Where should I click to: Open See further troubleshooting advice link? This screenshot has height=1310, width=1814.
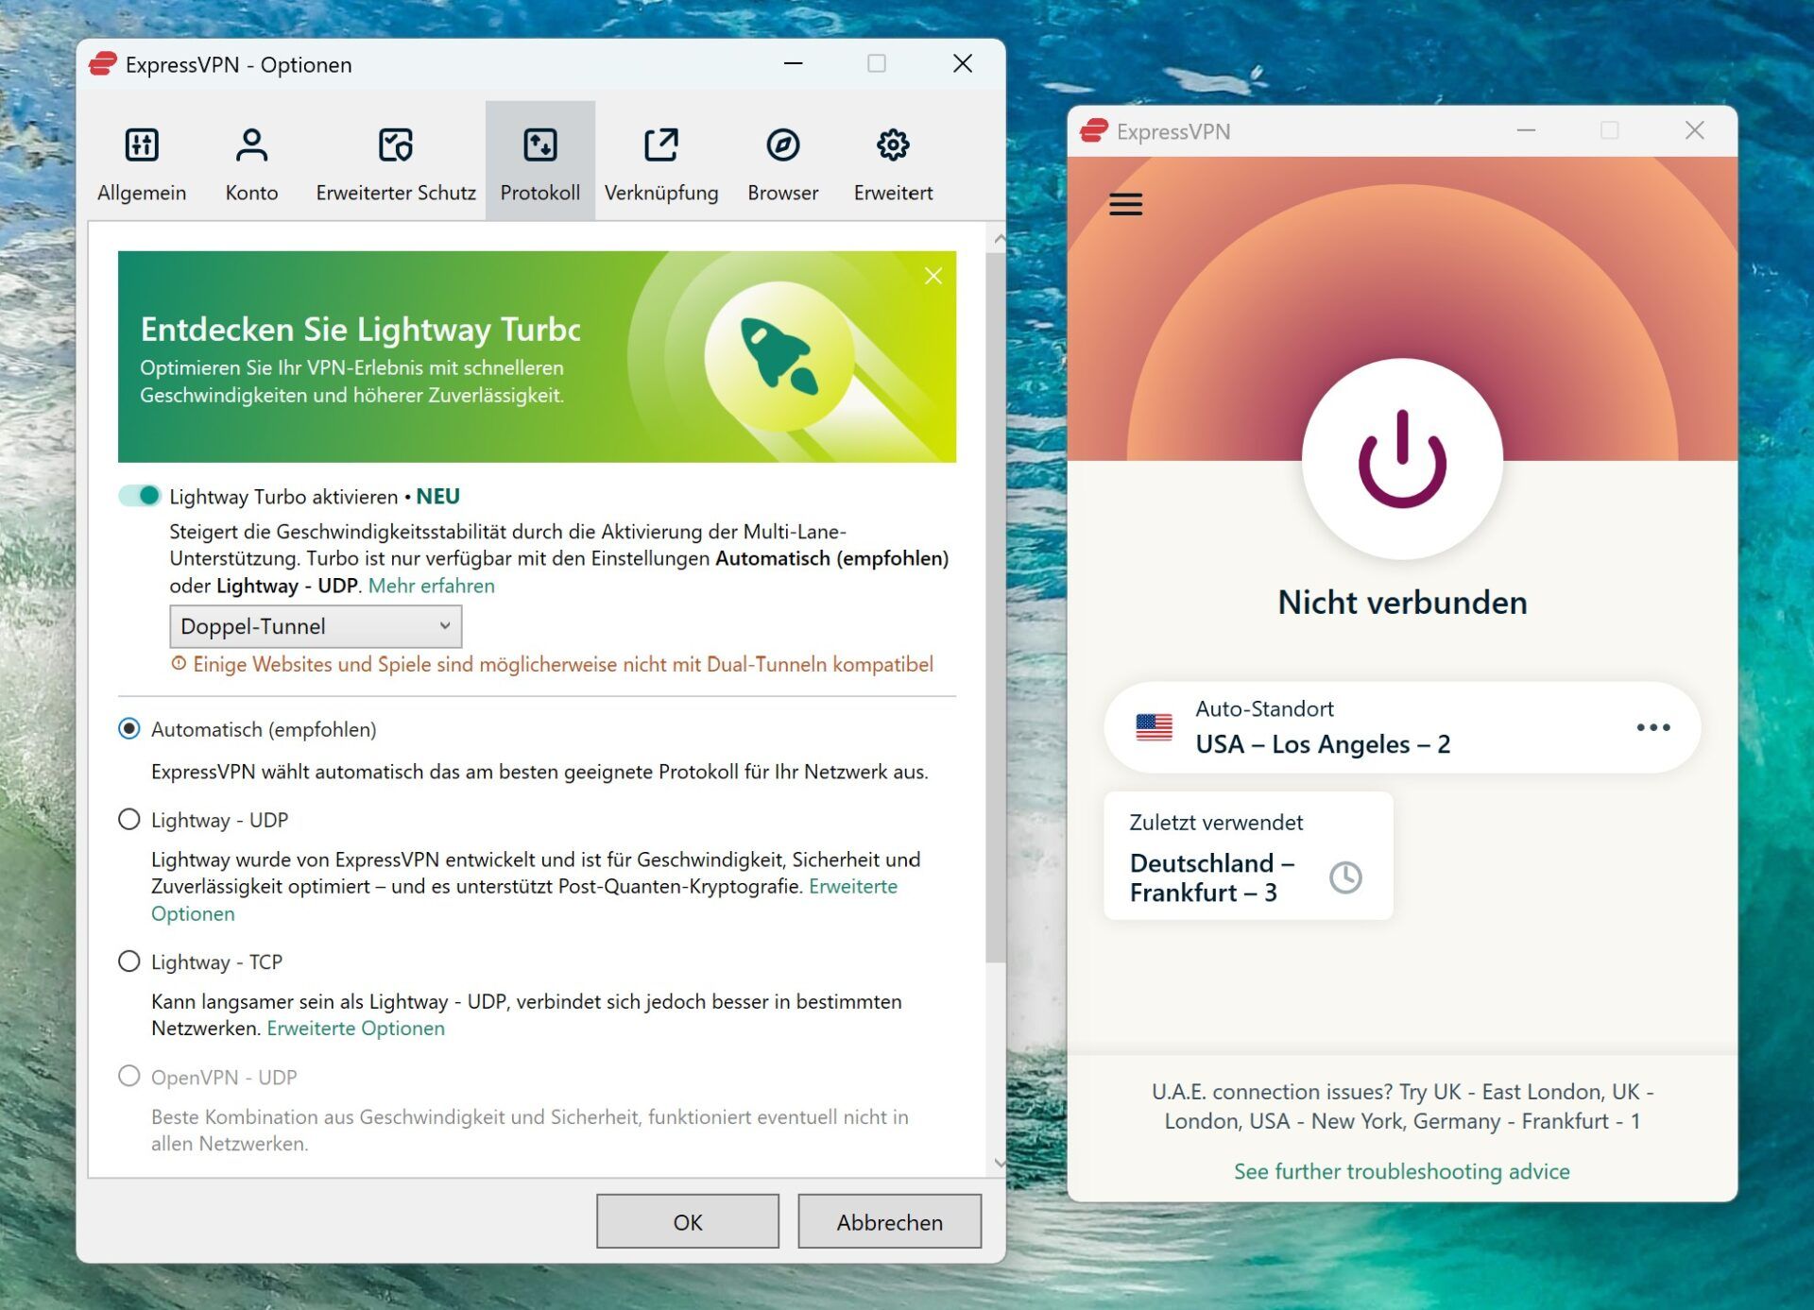[x=1402, y=1171]
